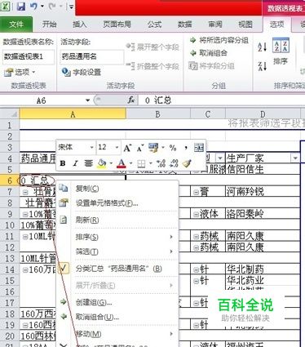Open the 移动(M) submenu
Viewport: 305px width, 347px height.
118,334
